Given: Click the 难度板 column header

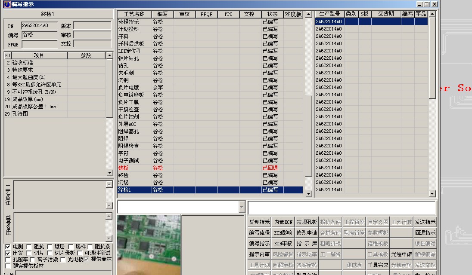Looking at the screenshot, I should click(x=293, y=14).
